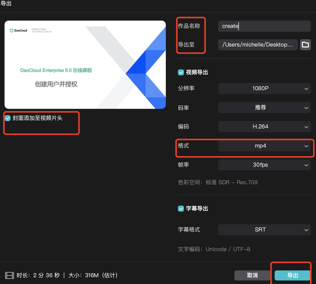Click the 作品名称 text field
The height and width of the screenshot is (284, 316).
(x=264, y=26)
